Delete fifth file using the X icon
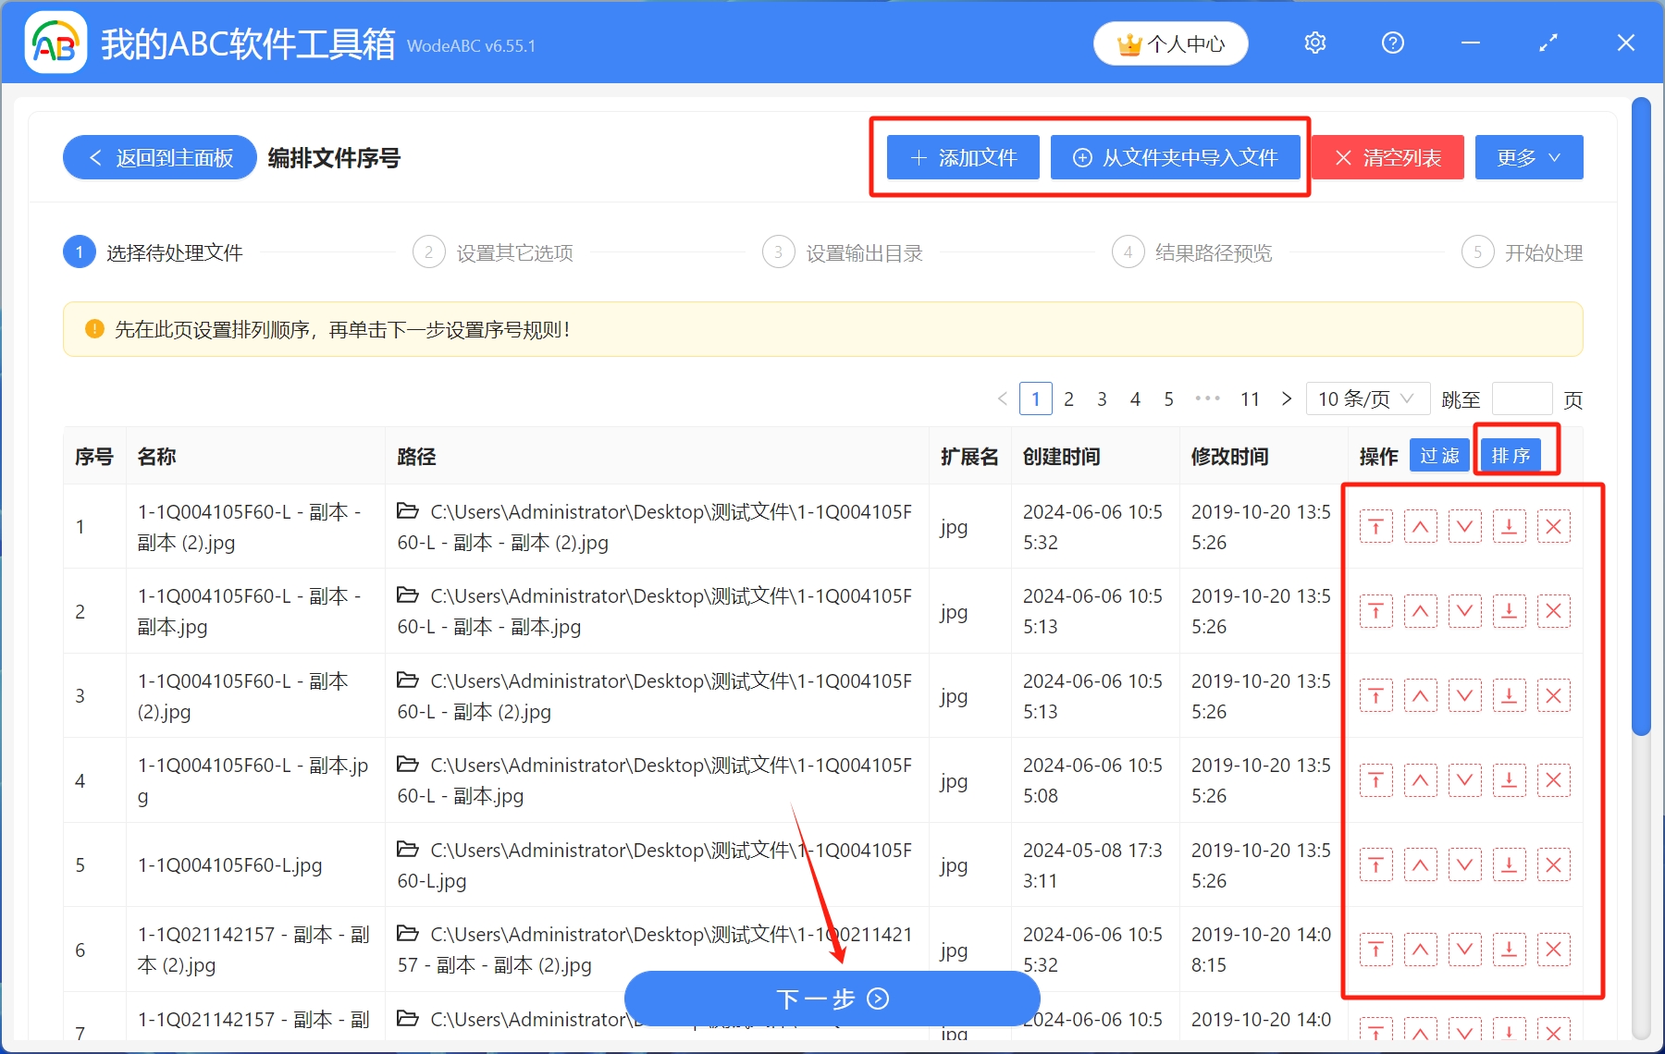1665x1054 pixels. click(1553, 864)
